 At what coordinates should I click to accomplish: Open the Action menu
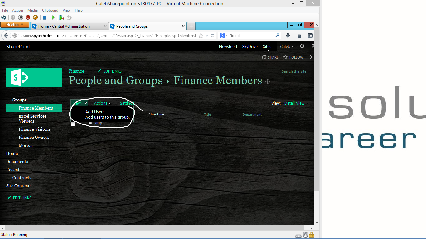tap(17, 10)
